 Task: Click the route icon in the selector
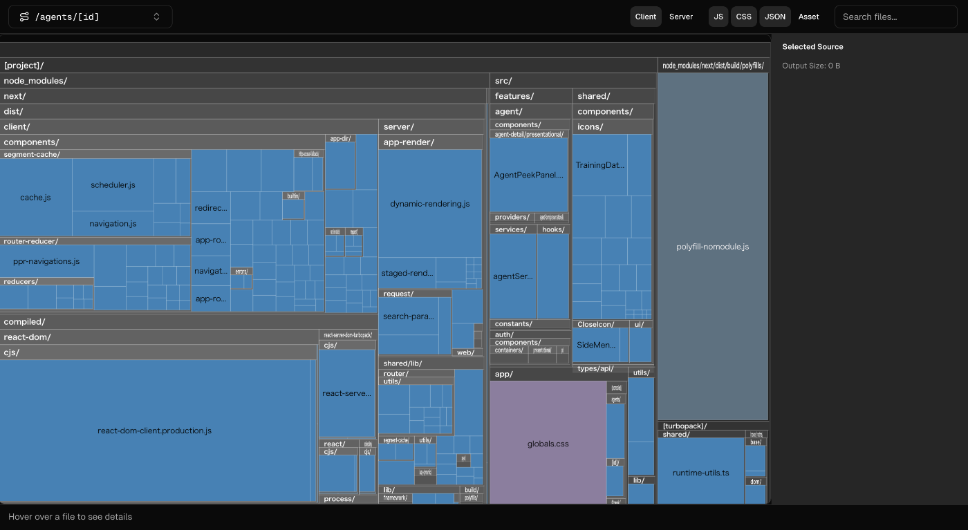point(24,17)
